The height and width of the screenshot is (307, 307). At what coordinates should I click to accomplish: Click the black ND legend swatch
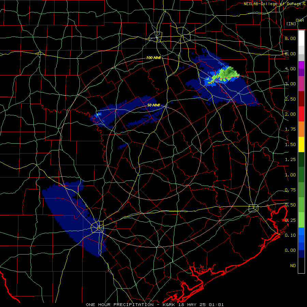(x=301, y=265)
